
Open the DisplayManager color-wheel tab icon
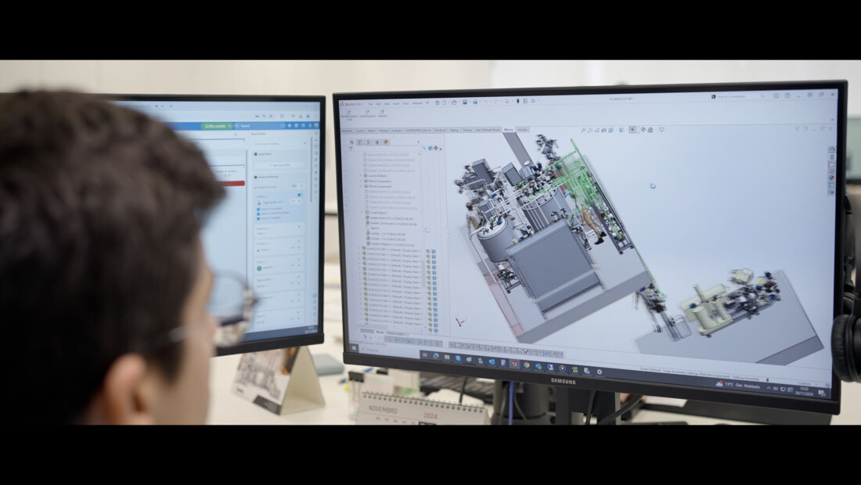pos(385,142)
